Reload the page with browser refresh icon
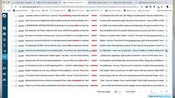This screenshot has height=98, width=175. click(x=12, y=7)
